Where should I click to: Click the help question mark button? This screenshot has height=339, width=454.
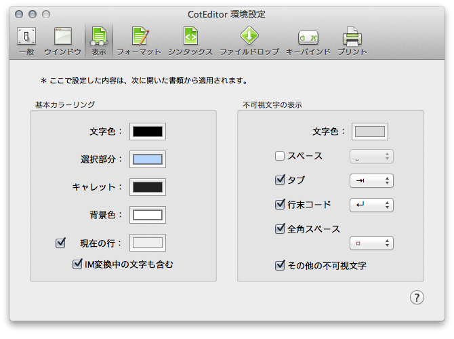(417, 297)
